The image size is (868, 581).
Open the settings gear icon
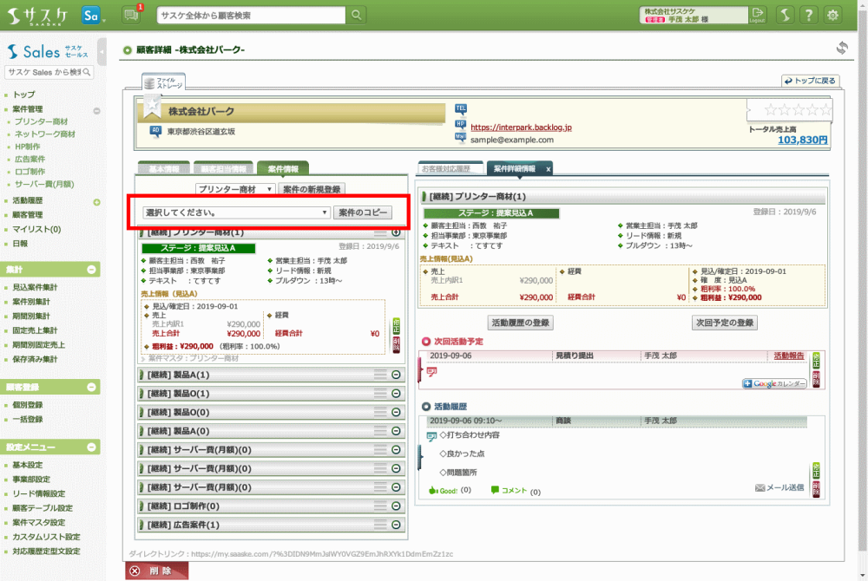pos(833,15)
